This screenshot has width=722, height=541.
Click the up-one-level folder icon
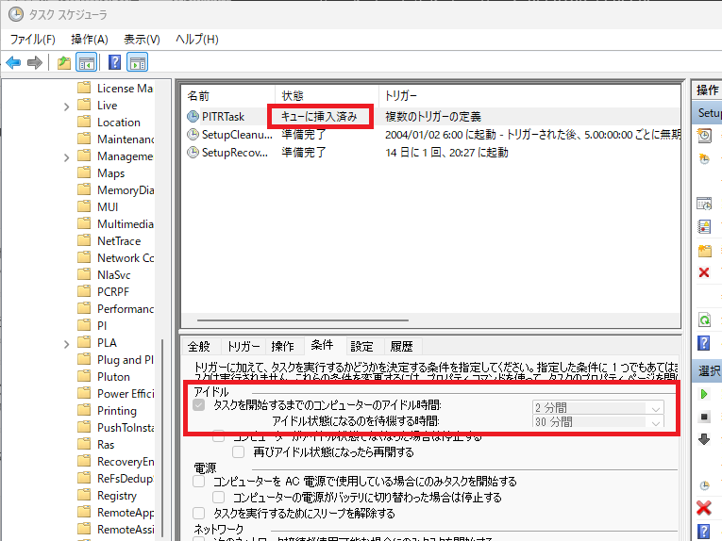point(64,62)
